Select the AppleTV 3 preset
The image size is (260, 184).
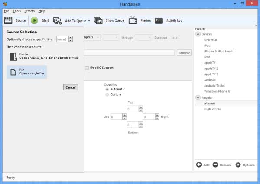[211, 74]
